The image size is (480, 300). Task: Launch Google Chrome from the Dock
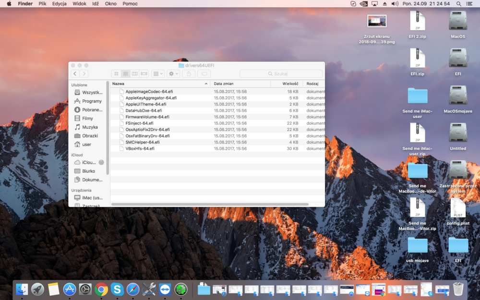101,289
